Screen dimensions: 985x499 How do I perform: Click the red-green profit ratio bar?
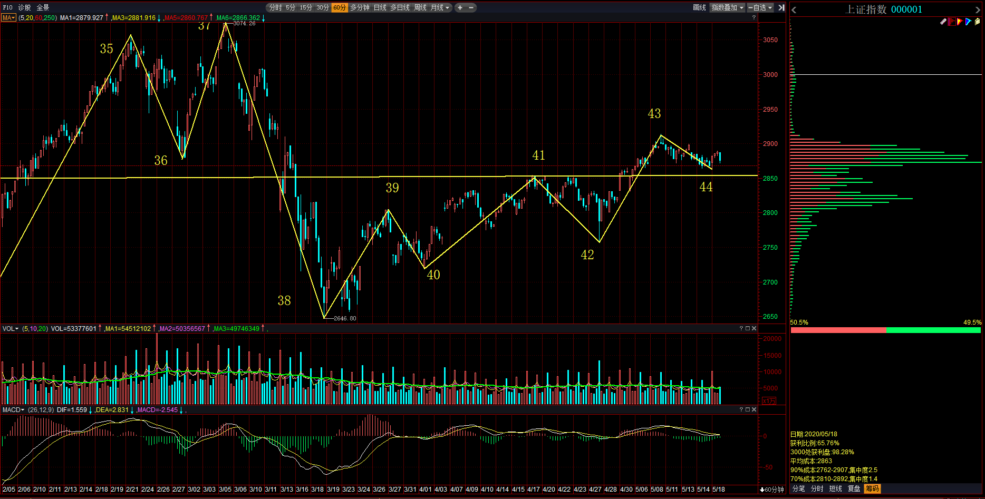click(886, 330)
